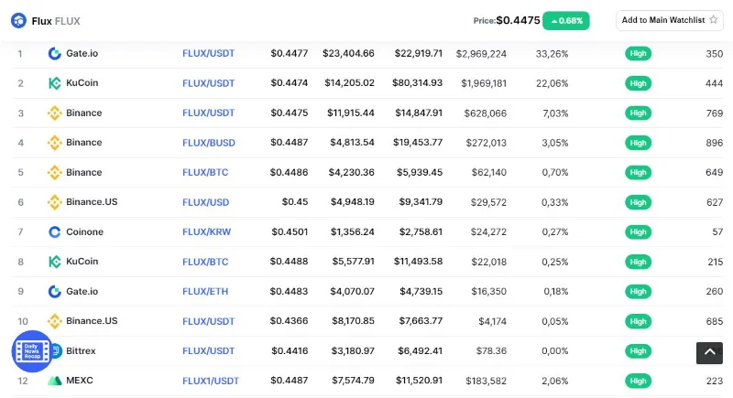Click the 22,06% volume percentage
The height and width of the screenshot is (398, 733).
tap(552, 83)
